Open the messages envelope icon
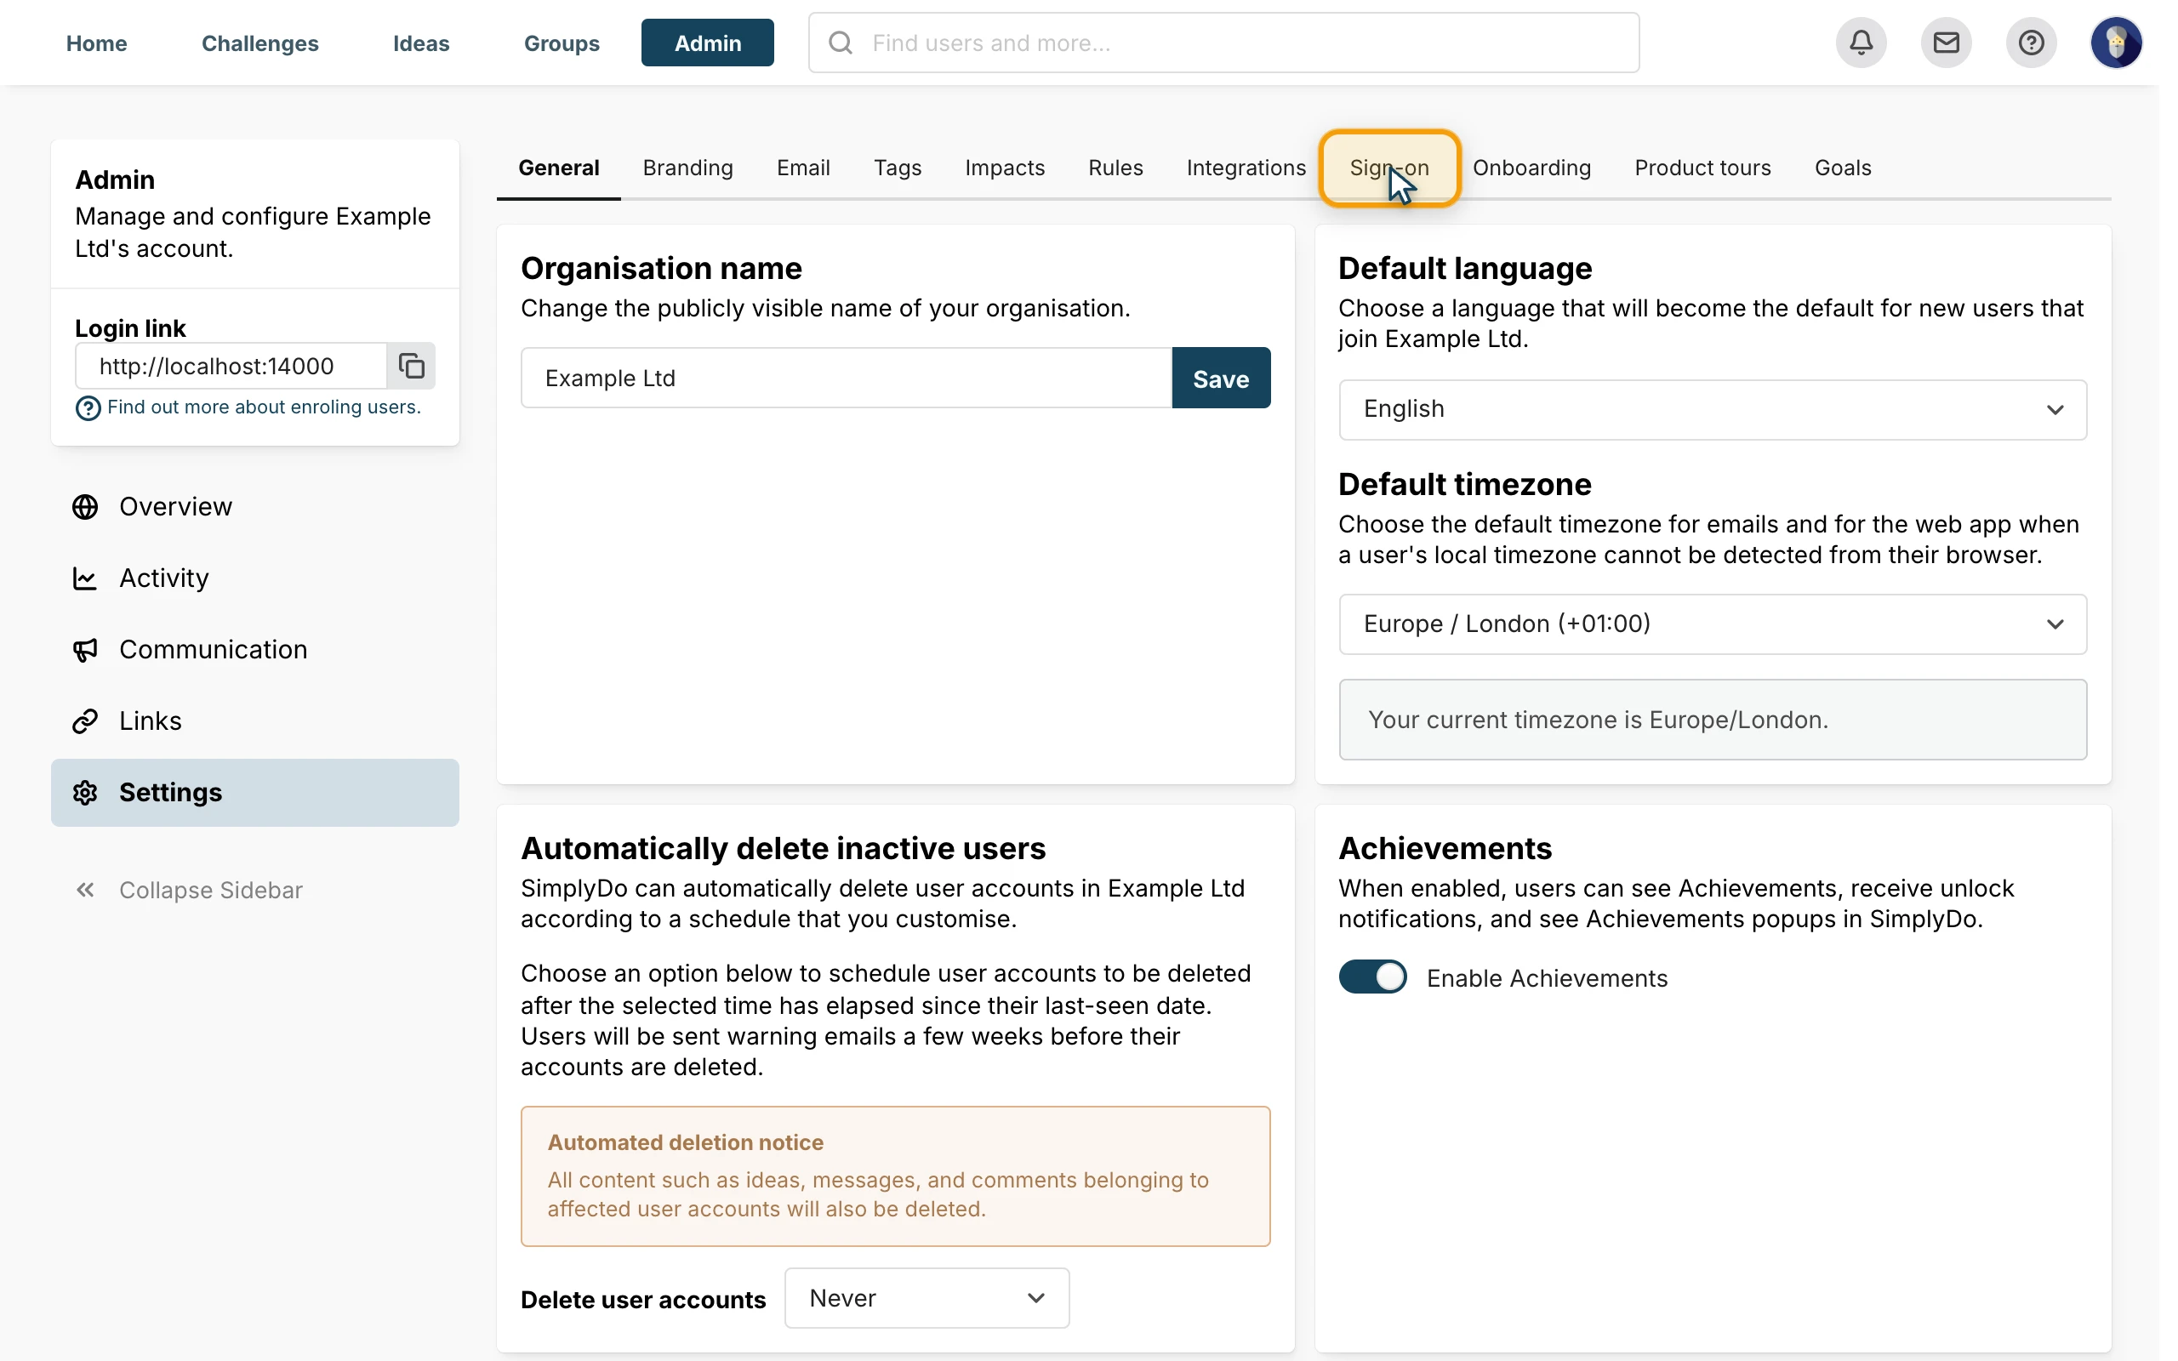 [1946, 43]
